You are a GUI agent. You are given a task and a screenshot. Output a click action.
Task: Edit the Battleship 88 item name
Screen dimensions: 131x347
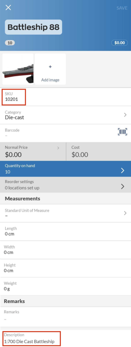click(x=33, y=27)
